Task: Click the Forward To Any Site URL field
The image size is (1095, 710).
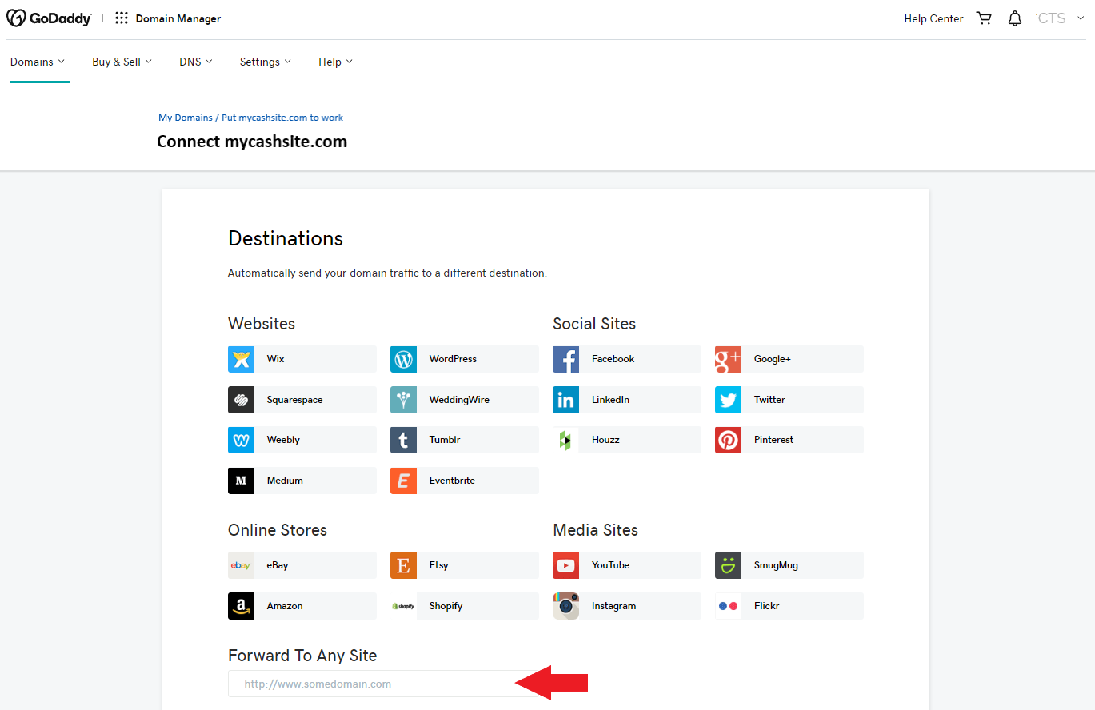Action: 376,684
